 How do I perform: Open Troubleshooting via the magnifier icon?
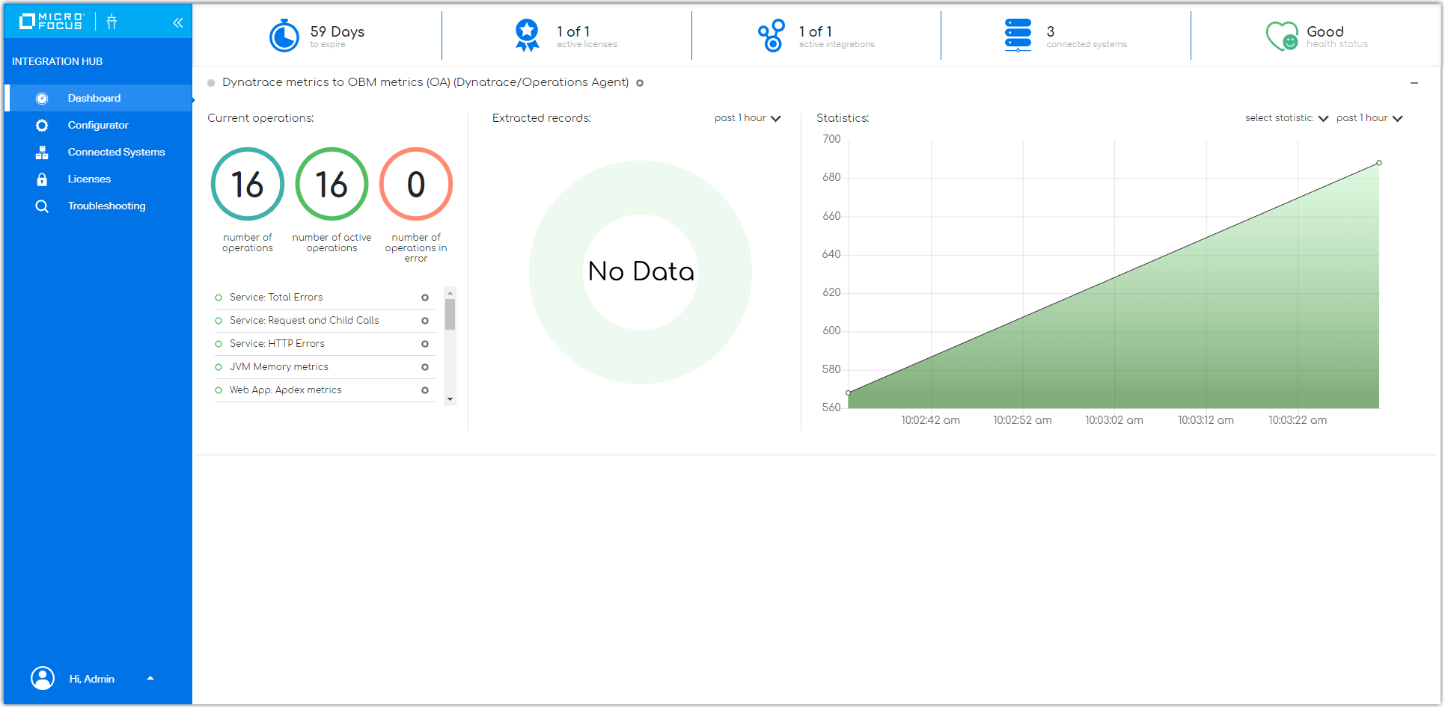tap(42, 206)
